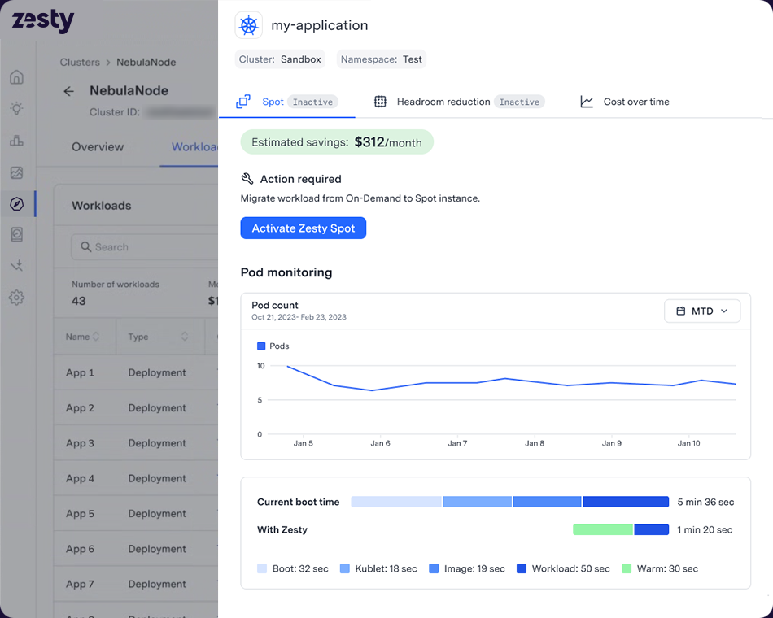Click the calendar icon in MTD selector

coord(681,311)
